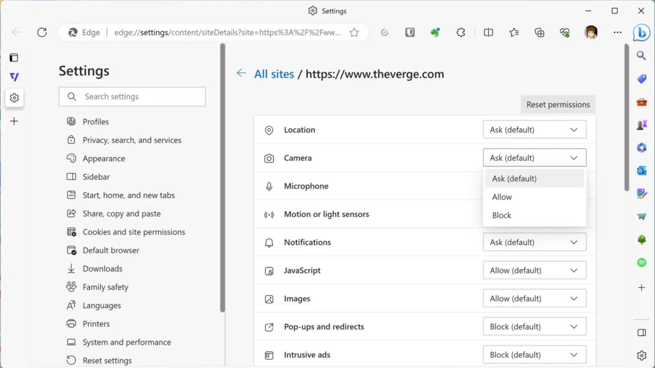Add this page to favorites star

[x=354, y=32]
